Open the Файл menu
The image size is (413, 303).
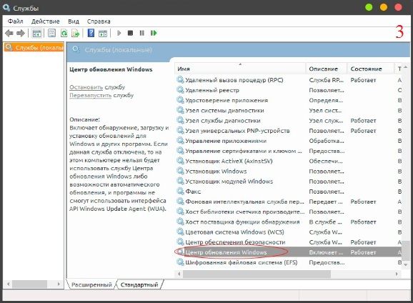[15, 21]
